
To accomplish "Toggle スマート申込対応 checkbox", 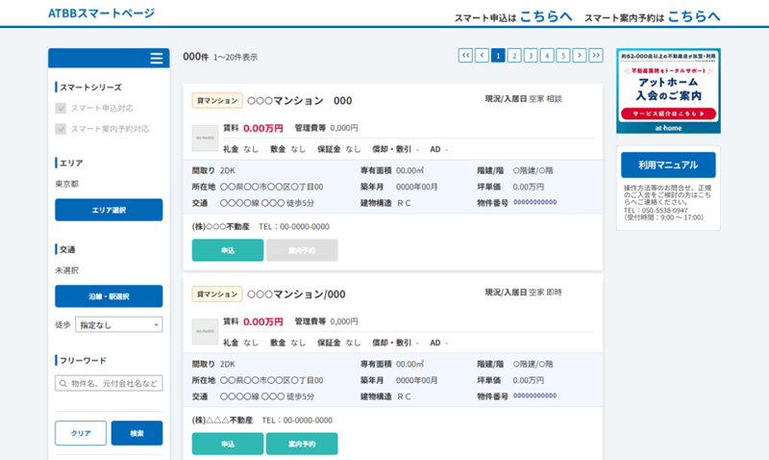I will (62, 109).
